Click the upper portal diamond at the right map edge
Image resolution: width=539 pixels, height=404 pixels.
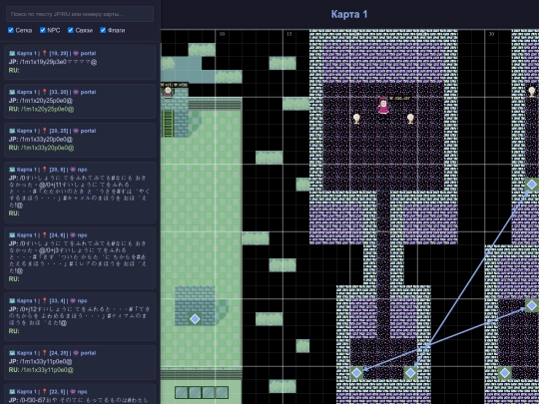[532, 185]
